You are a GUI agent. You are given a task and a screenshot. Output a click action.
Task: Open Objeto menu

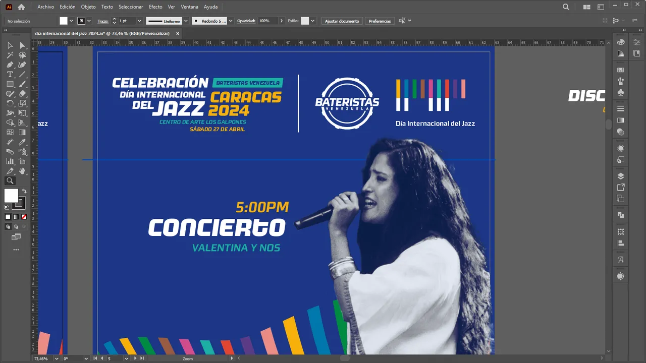pyautogui.click(x=88, y=7)
